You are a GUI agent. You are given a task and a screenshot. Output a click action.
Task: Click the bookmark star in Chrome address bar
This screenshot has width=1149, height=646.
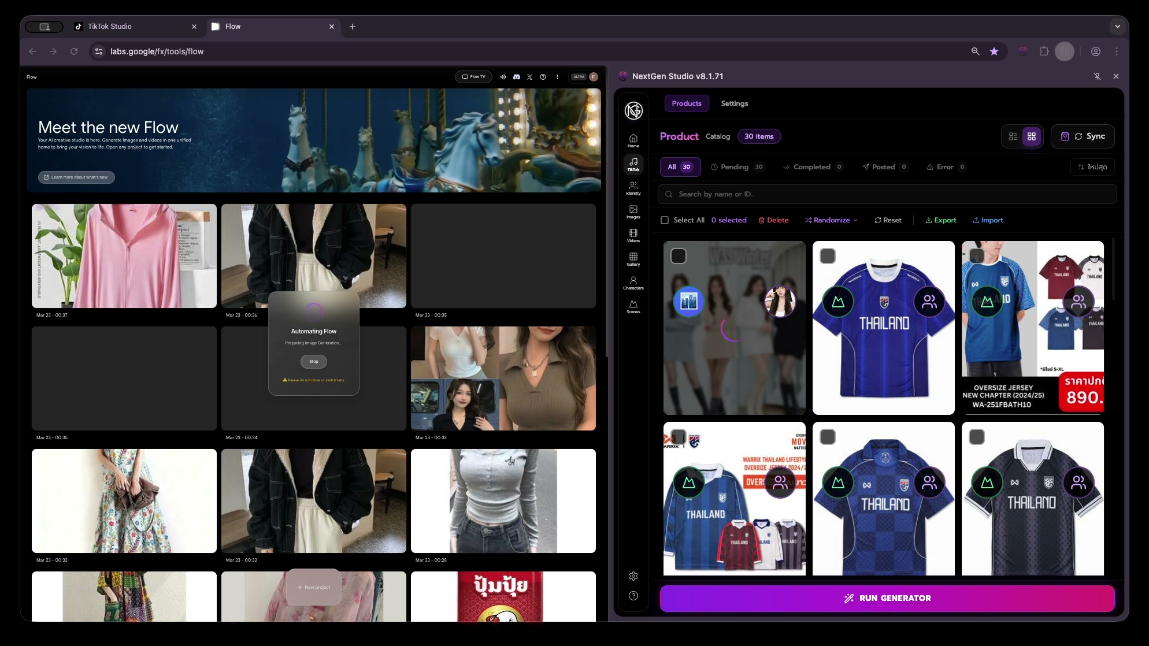click(x=994, y=51)
